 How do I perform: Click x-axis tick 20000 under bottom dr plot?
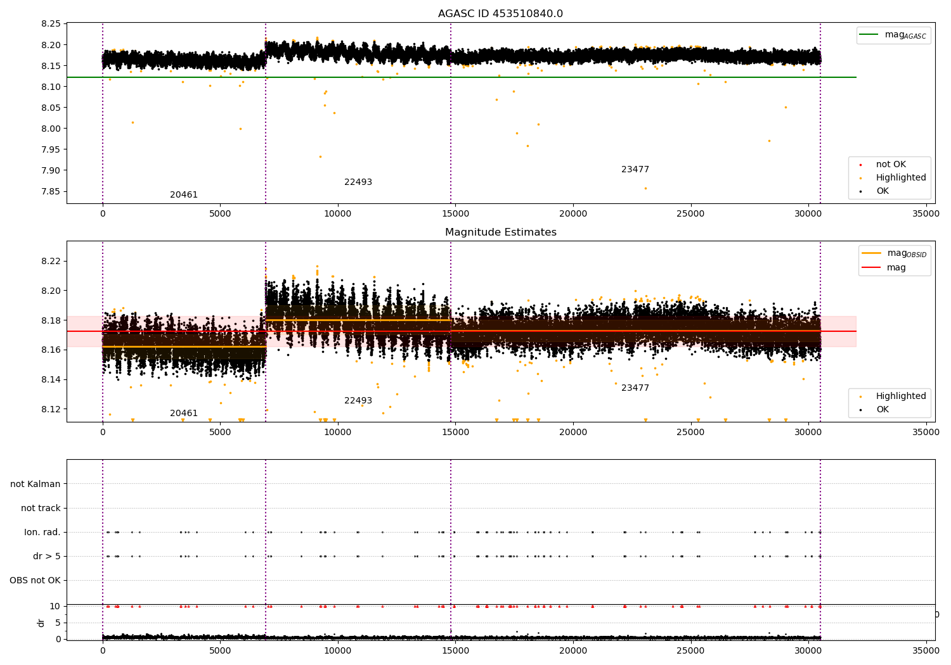[573, 650]
